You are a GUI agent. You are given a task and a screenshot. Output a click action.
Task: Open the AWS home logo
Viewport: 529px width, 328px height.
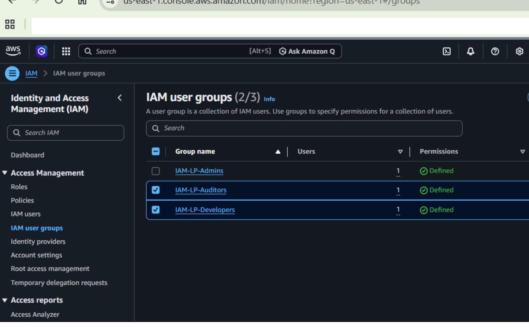pyautogui.click(x=13, y=51)
